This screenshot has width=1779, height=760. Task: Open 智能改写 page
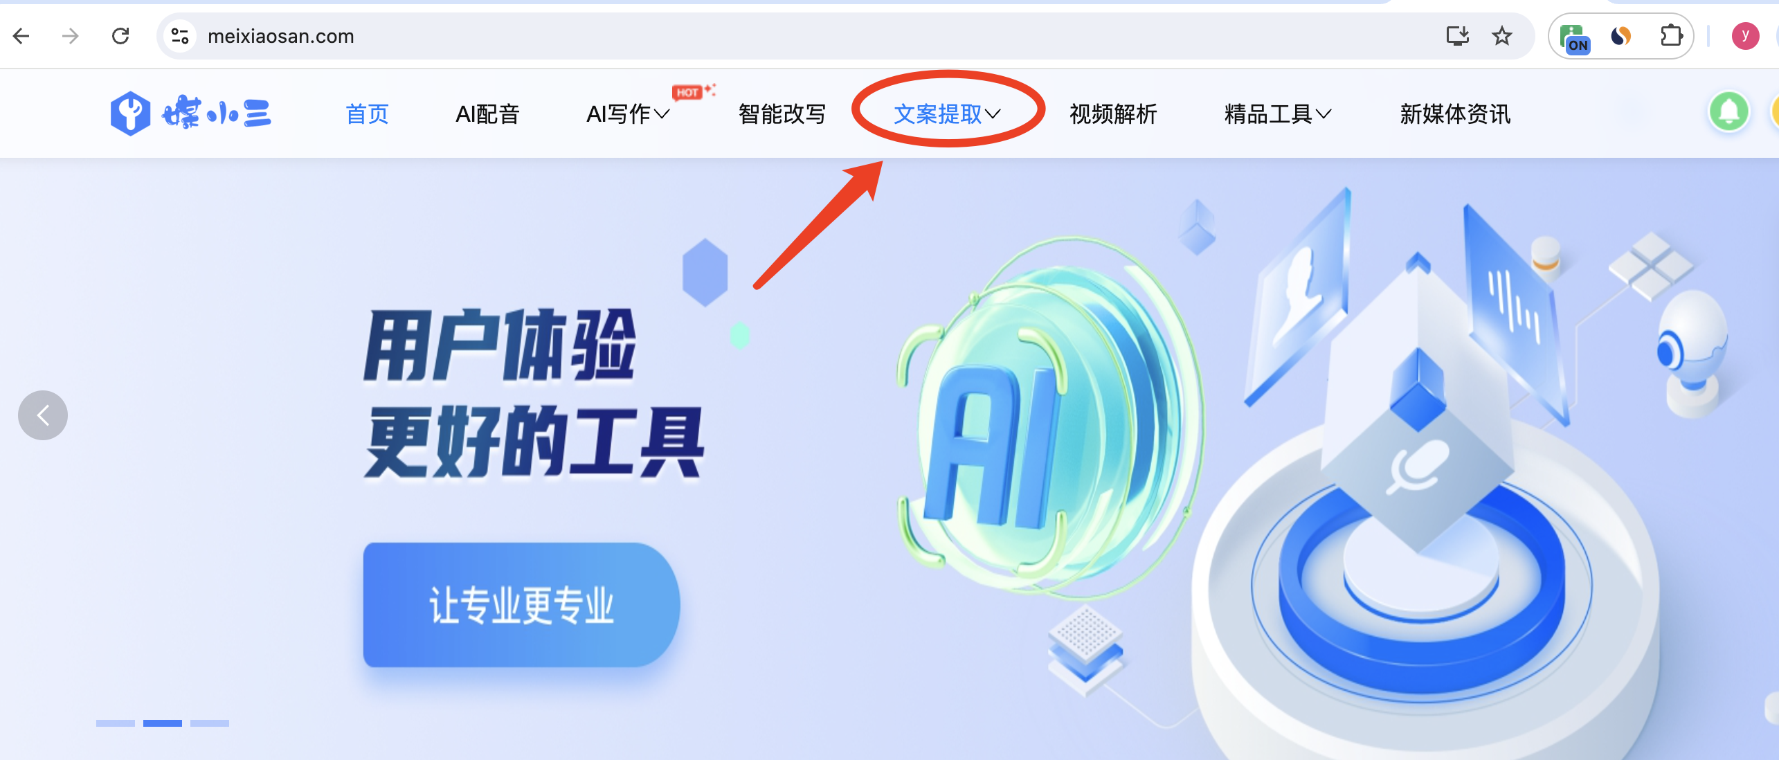[x=782, y=114]
